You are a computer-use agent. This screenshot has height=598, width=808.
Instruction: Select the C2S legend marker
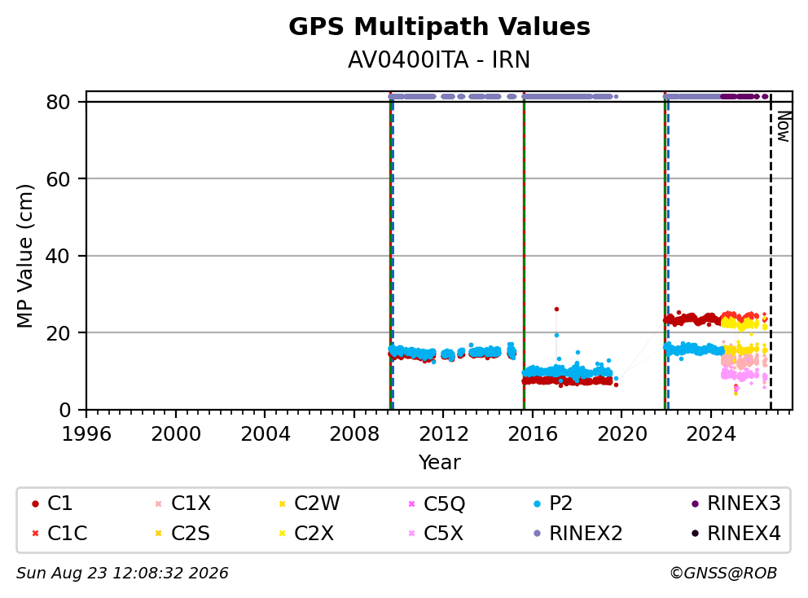(158, 534)
